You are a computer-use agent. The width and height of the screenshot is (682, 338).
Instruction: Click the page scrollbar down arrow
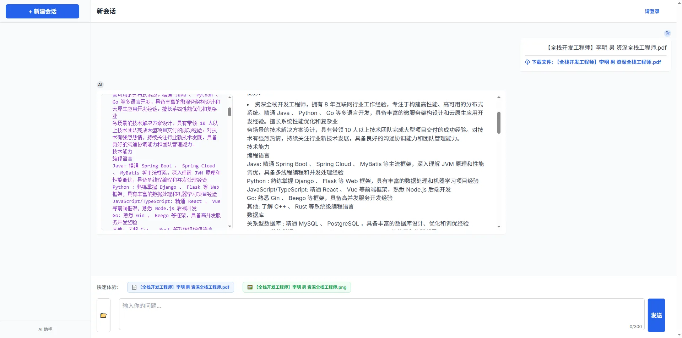tap(679, 334)
